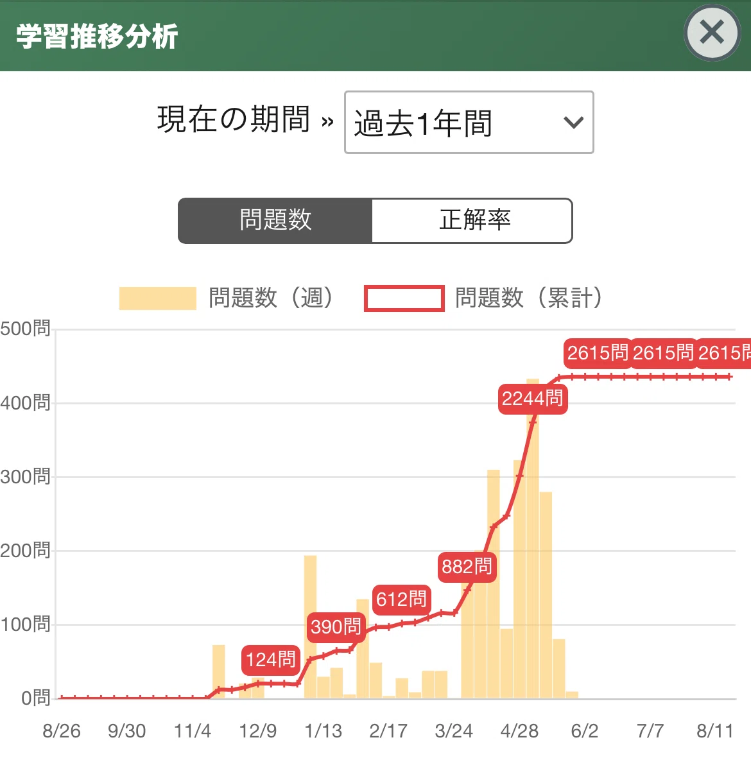Click the 2/17 x-axis date label
Viewport: 751px width, 758px height.
(x=388, y=731)
